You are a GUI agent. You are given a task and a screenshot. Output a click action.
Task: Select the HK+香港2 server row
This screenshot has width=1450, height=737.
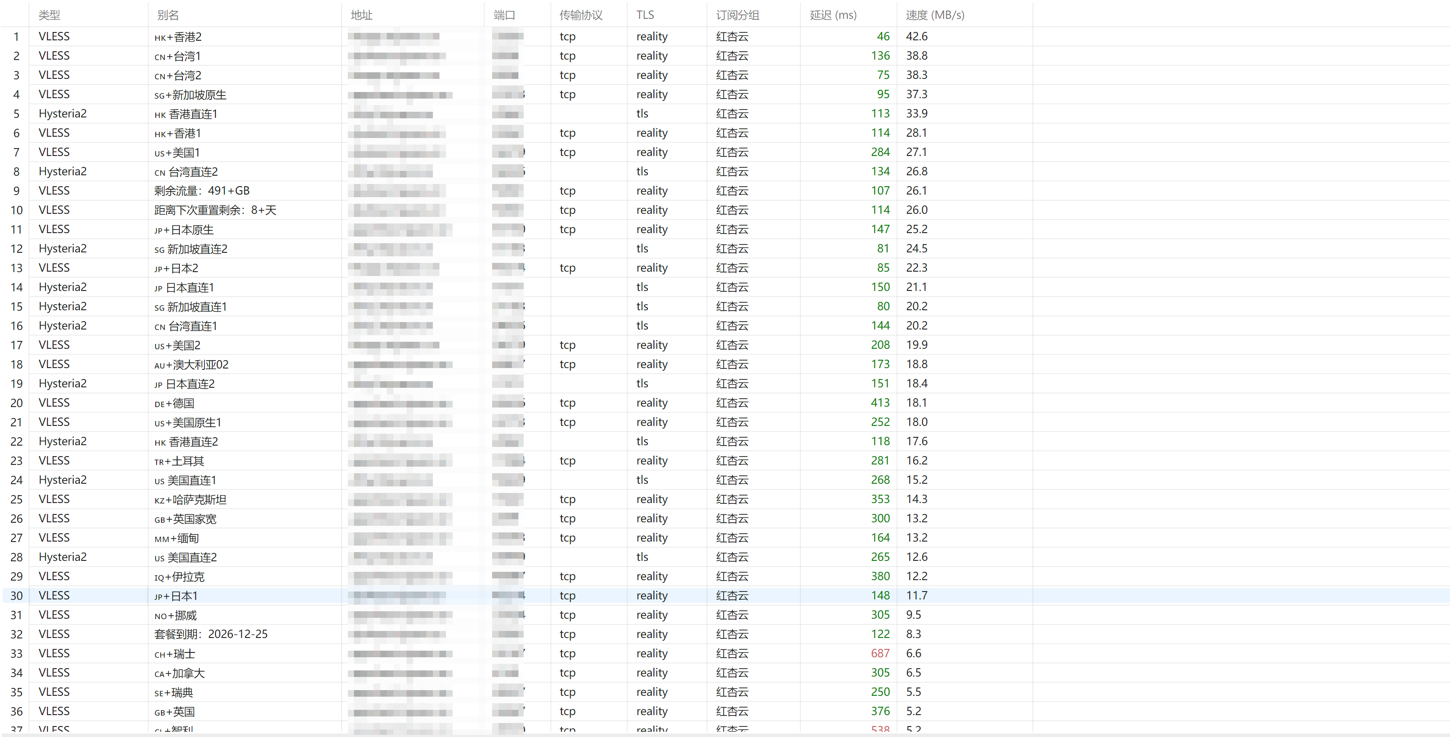pos(725,36)
